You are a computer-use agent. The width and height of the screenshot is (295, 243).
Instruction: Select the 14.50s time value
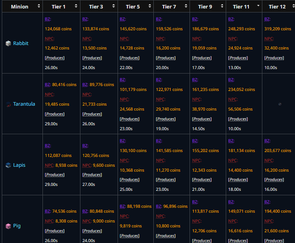pos(198,129)
